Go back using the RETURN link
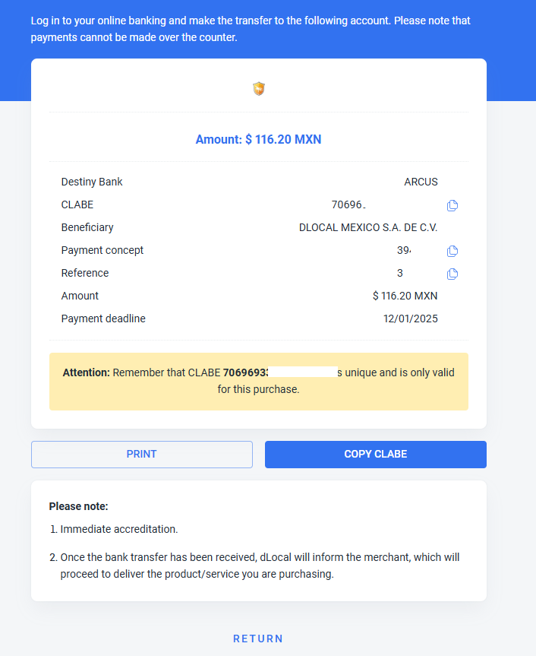This screenshot has height=656, width=536. 258,639
